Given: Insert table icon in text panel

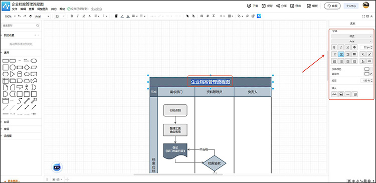Looking at the screenshot, I should 355,94.
